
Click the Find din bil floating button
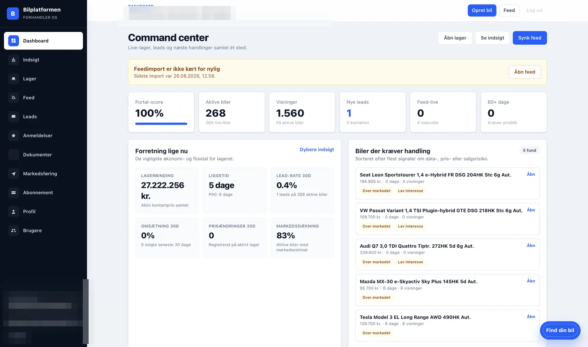560,330
